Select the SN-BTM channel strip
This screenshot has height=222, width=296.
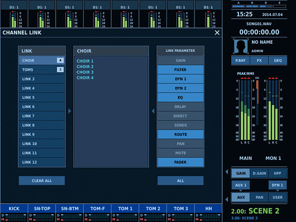69,209
